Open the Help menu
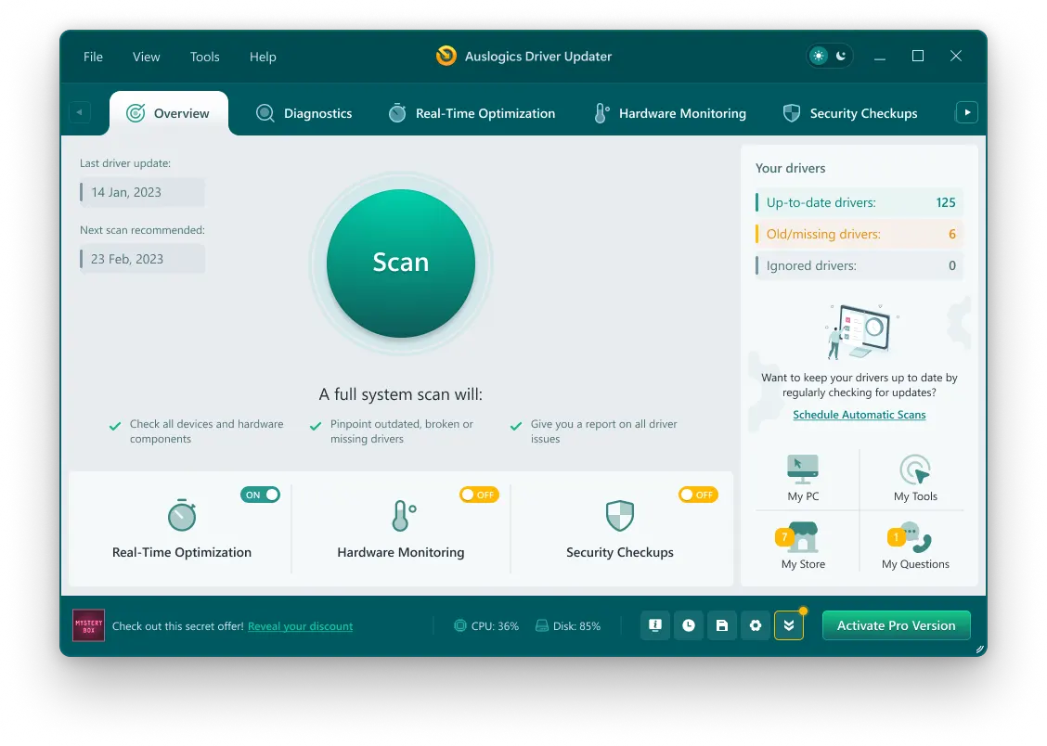The width and height of the screenshot is (1047, 746). 263,57
